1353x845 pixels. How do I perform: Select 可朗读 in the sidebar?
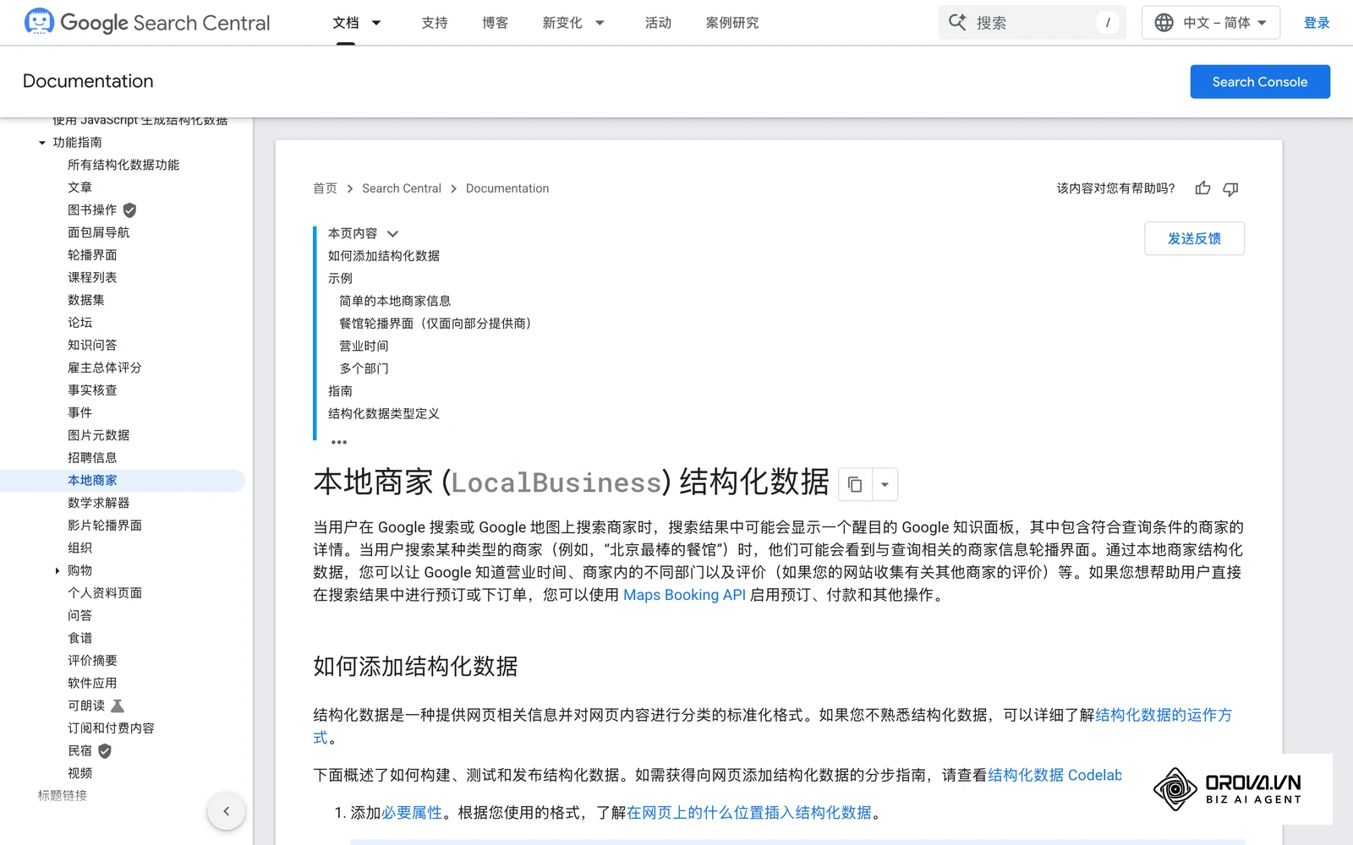86,706
